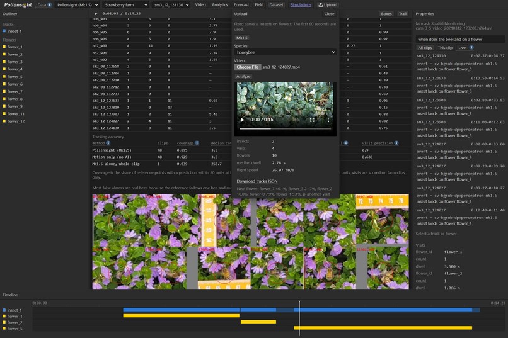508x338 pixels.
Task: Click the flower_2 yellow bar in timeline
Action: click(x=258, y=322)
